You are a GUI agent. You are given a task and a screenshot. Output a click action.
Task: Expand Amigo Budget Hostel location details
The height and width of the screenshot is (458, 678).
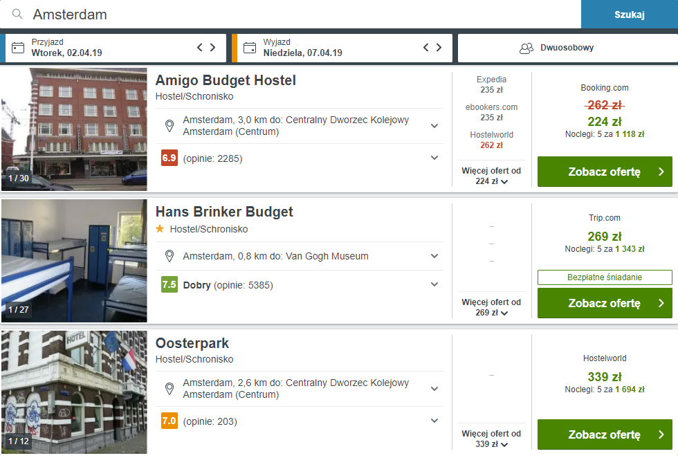434,126
